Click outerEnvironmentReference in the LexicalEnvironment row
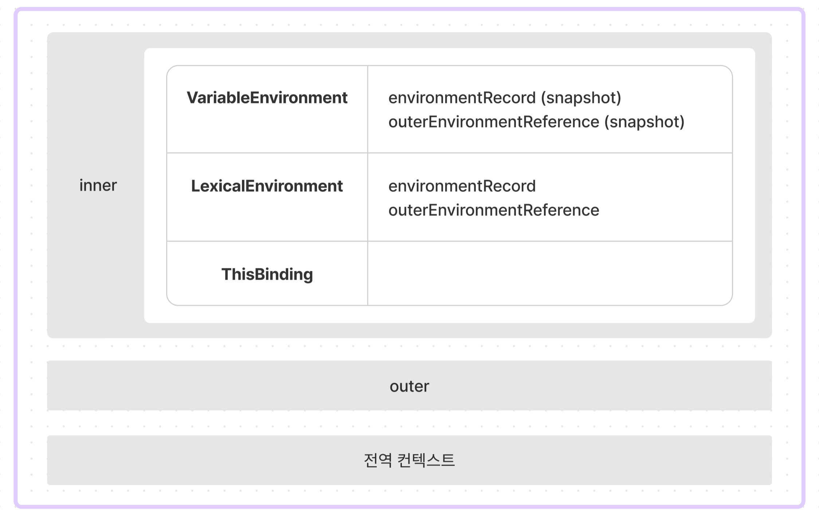 494,210
